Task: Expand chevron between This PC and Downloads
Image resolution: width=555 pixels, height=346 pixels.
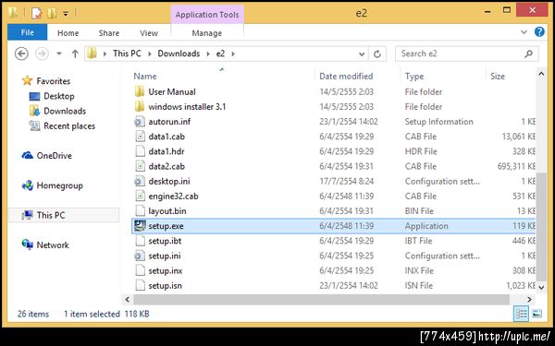Action: pos(149,54)
